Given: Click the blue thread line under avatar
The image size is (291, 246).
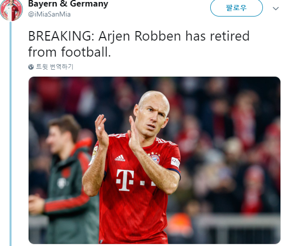Looking at the screenshot, I should pos(11,133).
